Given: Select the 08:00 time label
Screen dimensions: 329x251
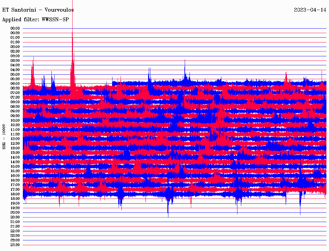Looking at the screenshot, I should click(15, 102).
